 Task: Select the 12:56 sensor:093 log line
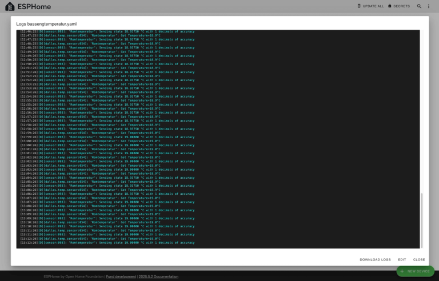tap(107, 113)
